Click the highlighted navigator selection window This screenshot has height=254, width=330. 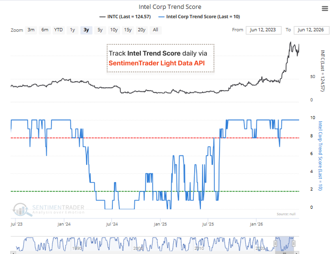(285, 244)
